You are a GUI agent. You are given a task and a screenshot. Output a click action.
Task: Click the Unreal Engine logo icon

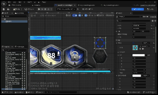[4, 4]
